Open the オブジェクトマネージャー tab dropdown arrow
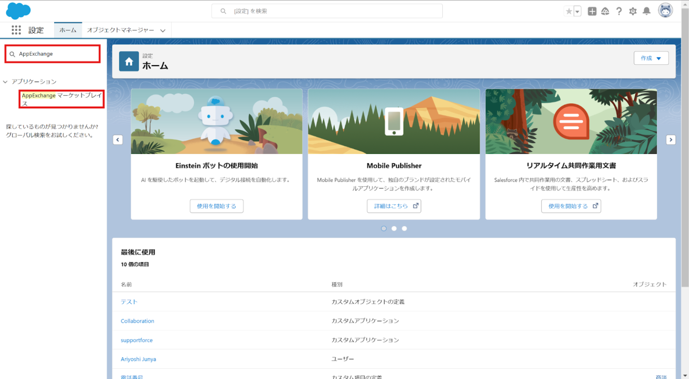 (163, 30)
